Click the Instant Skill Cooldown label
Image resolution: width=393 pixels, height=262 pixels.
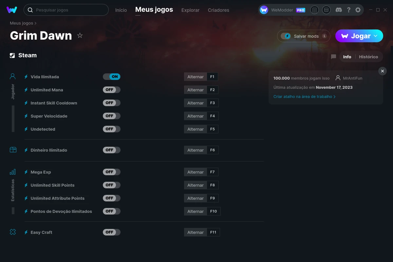pos(54,103)
